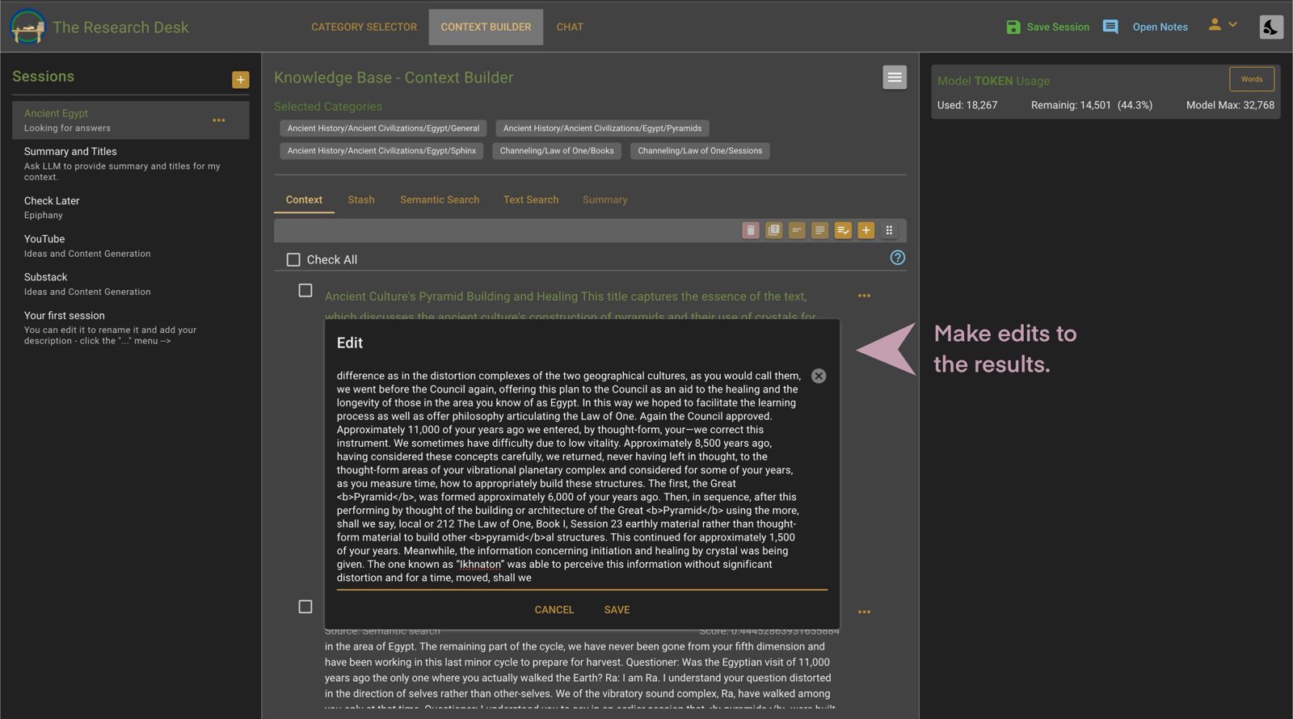Click the plus icon in the Context toolbar

point(866,230)
